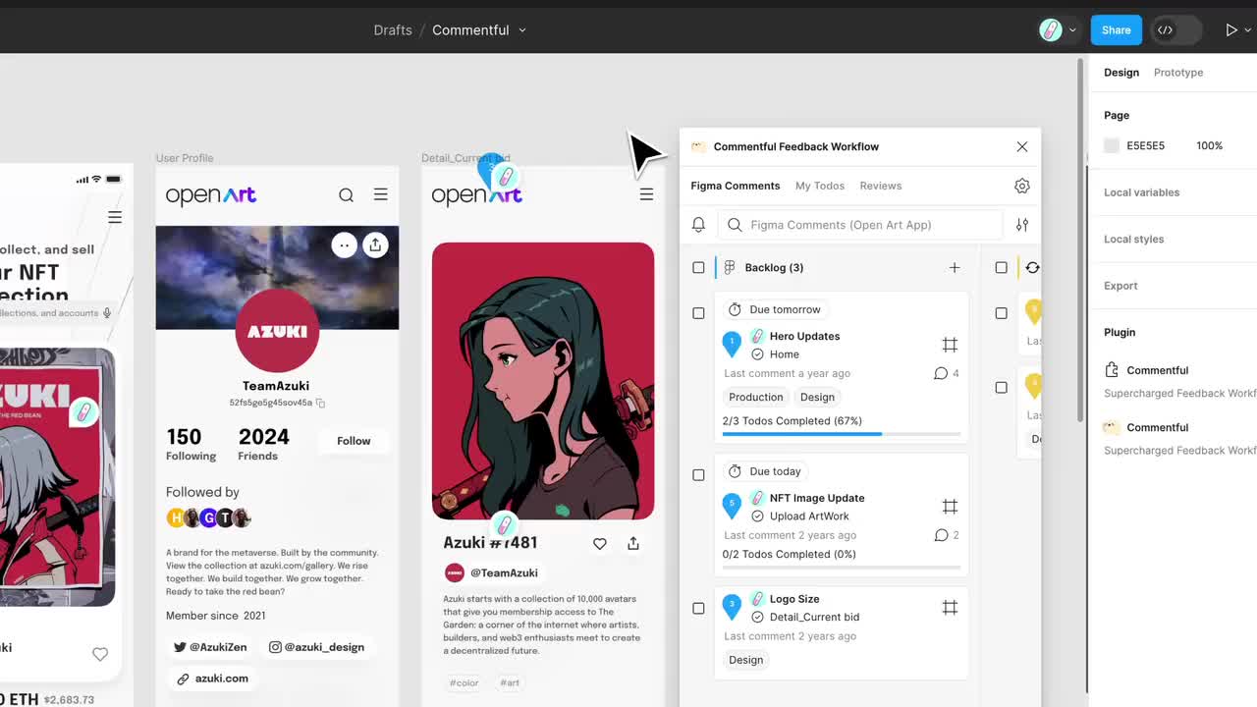Check the second yellow-pin card checkbox
1257x707 pixels.
1001,387
